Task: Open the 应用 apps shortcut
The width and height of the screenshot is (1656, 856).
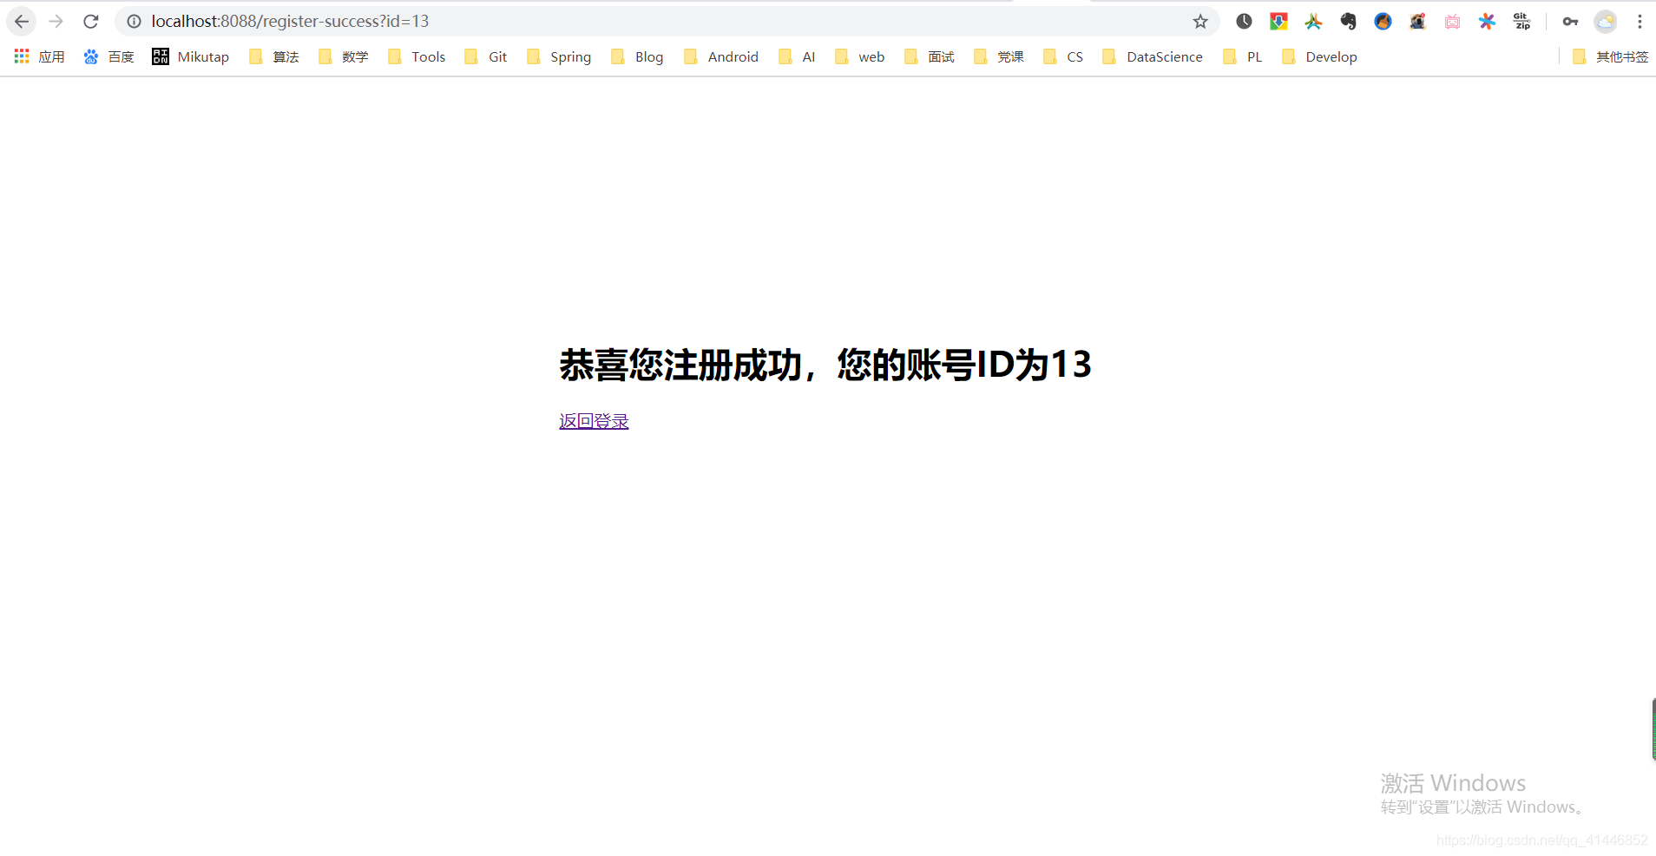Action: click(38, 56)
